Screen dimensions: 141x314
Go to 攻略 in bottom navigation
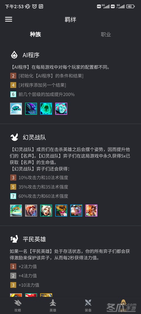point(18,306)
